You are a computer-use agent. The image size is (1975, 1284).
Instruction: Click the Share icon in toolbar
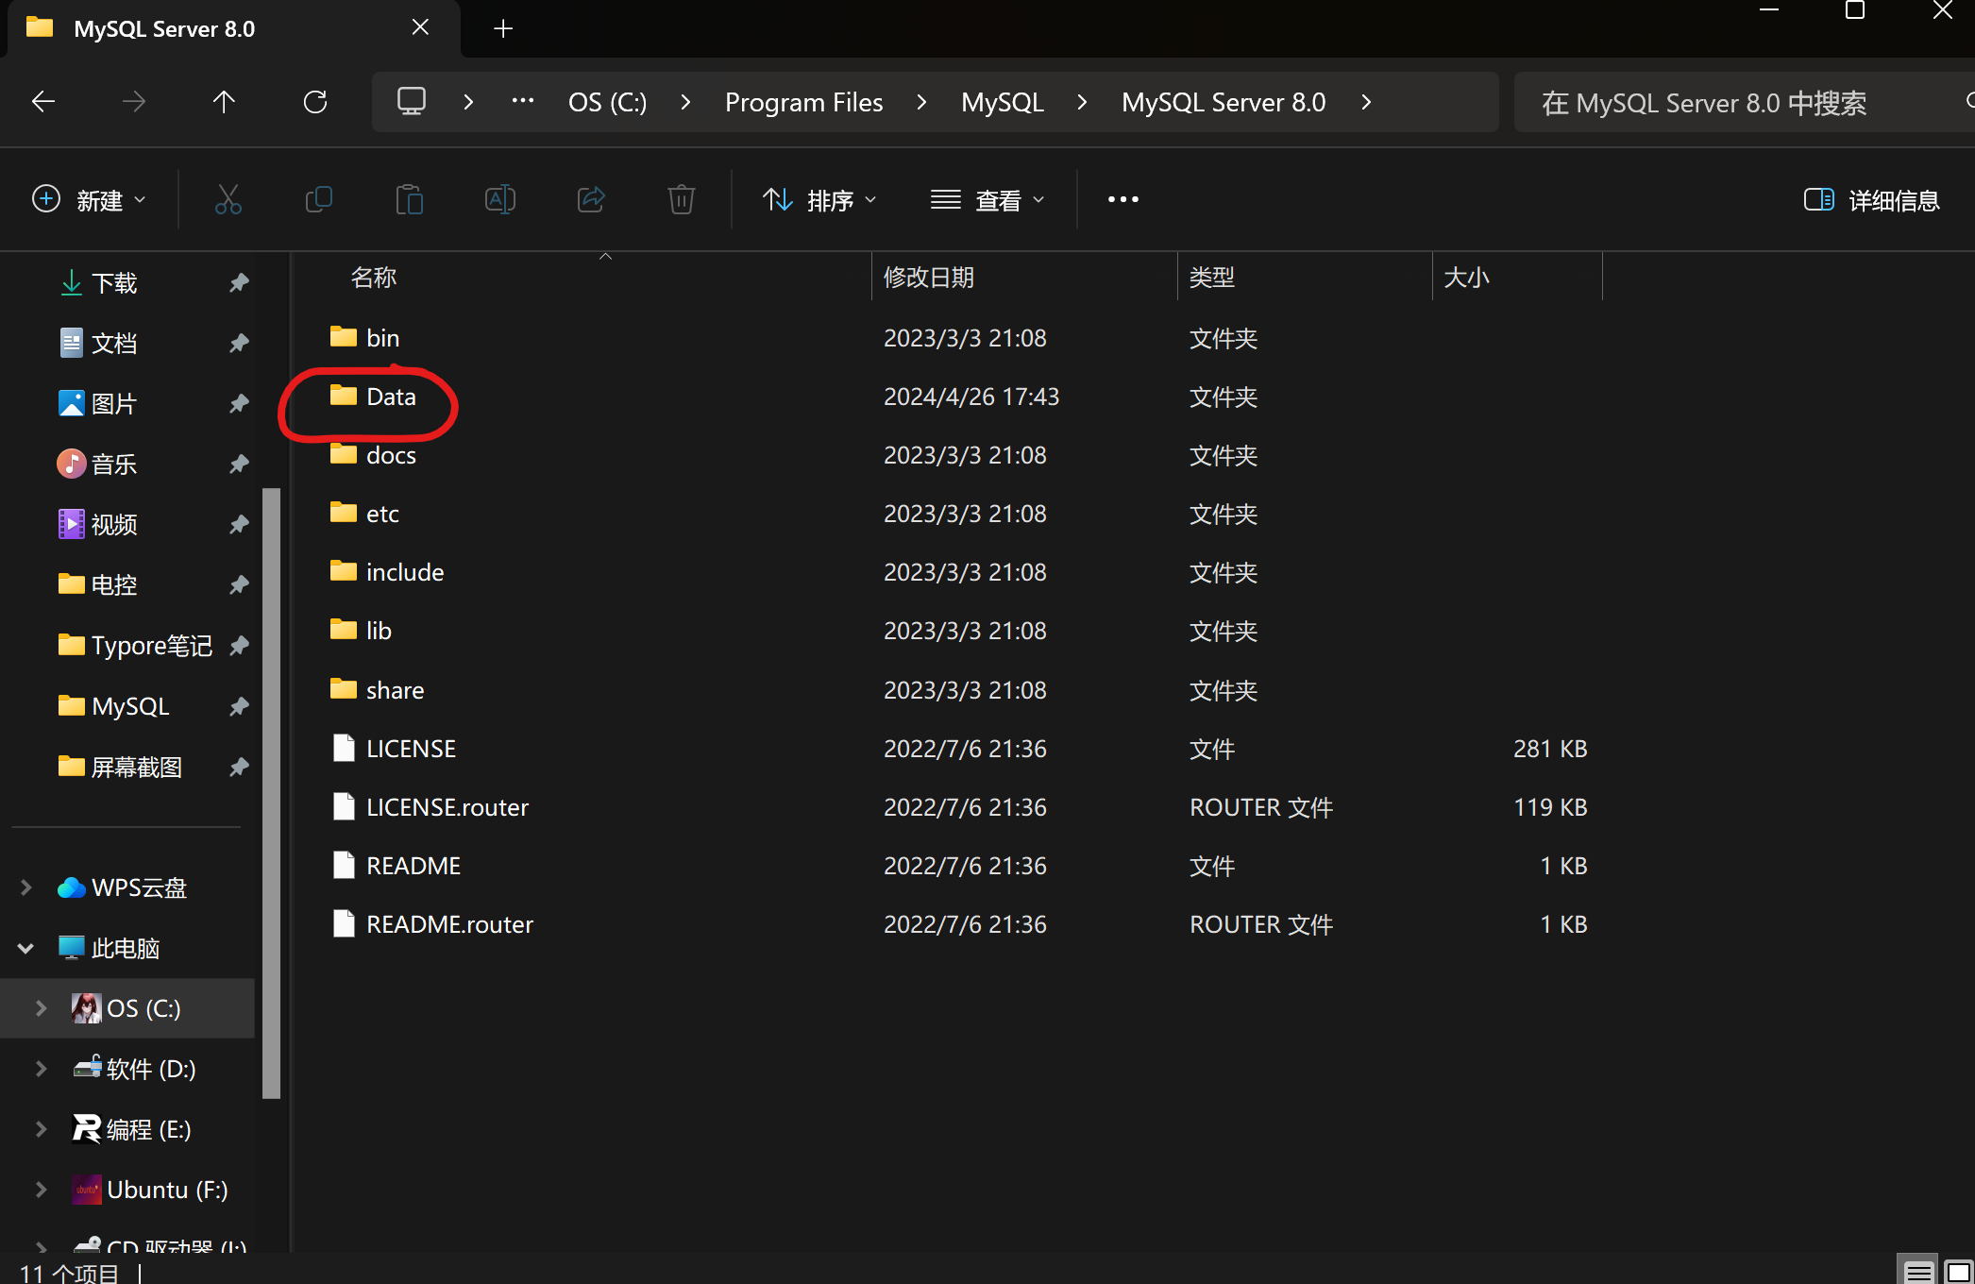click(591, 199)
